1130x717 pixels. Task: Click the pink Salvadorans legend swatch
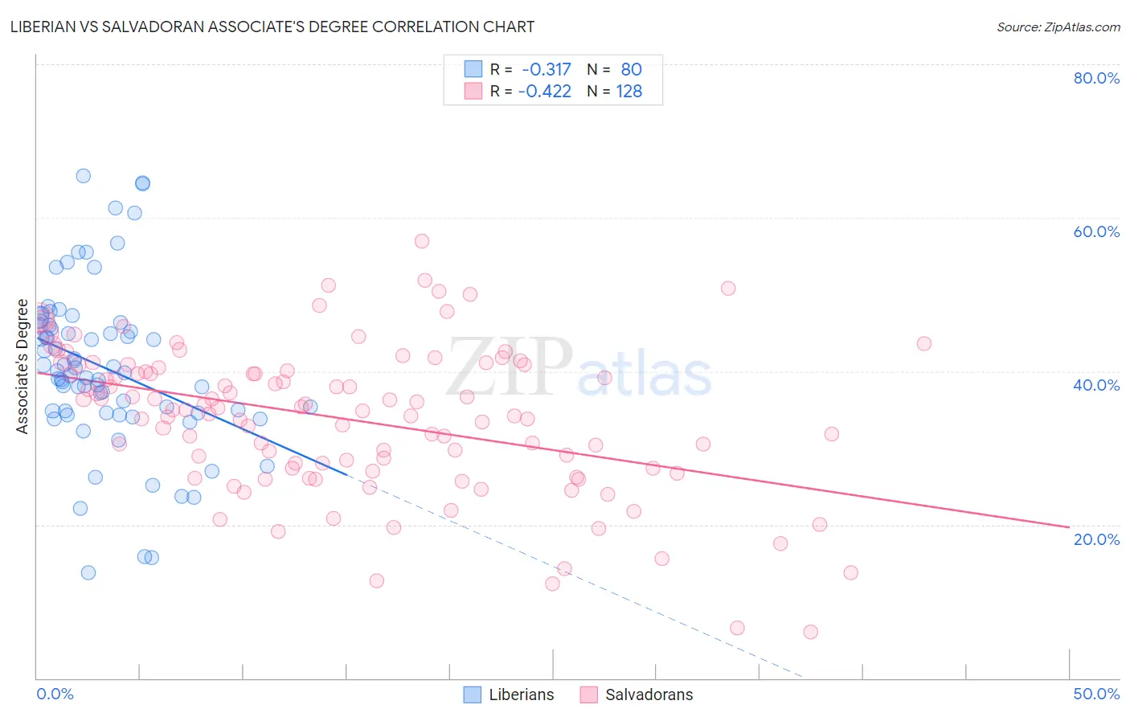(x=589, y=694)
